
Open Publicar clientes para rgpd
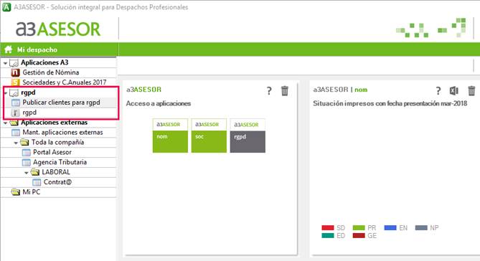(x=61, y=103)
